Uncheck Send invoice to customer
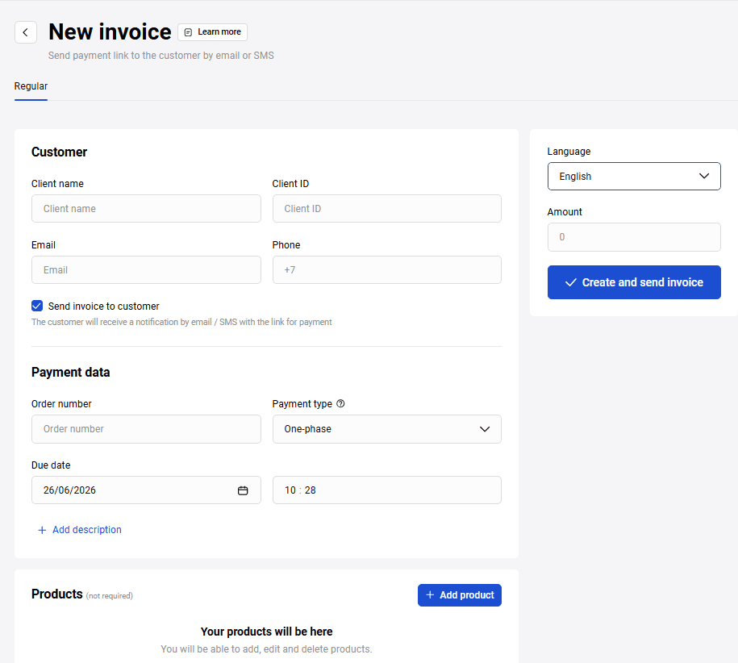Screen dimensions: 738x663 pos(37,306)
